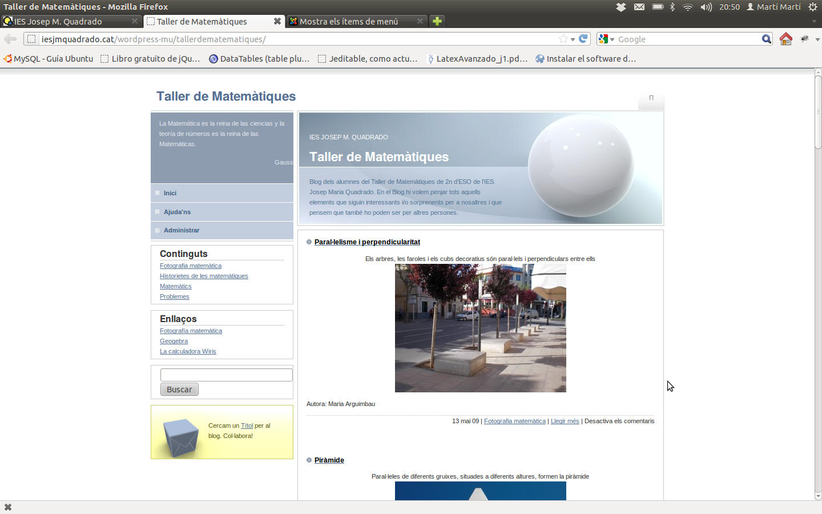Click the blog search text field
Viewport: 822px width, 514px height.
[x=226, y=375]
